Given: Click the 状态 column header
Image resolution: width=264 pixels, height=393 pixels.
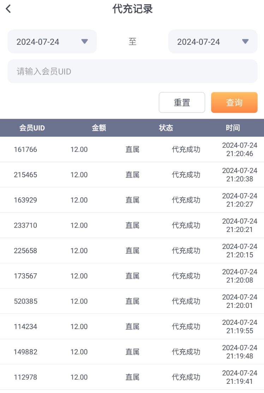Looking at the screenshot, I should pyautogui.click(x=166, y=128).
